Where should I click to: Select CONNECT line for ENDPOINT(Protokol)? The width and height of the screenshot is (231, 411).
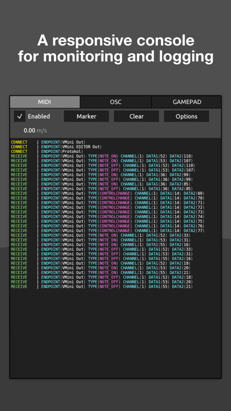tap(47, 152)
